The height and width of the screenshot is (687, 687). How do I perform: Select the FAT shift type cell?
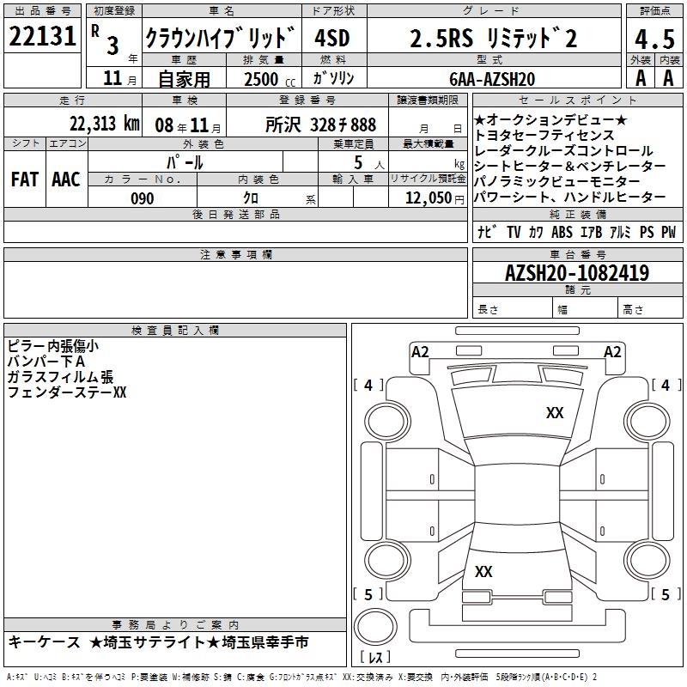pos(24,179)
